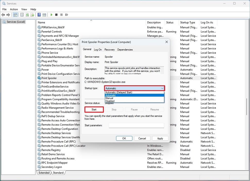
Task: Pause the service with the pause toolbar icon
Action: click(61, 15)
